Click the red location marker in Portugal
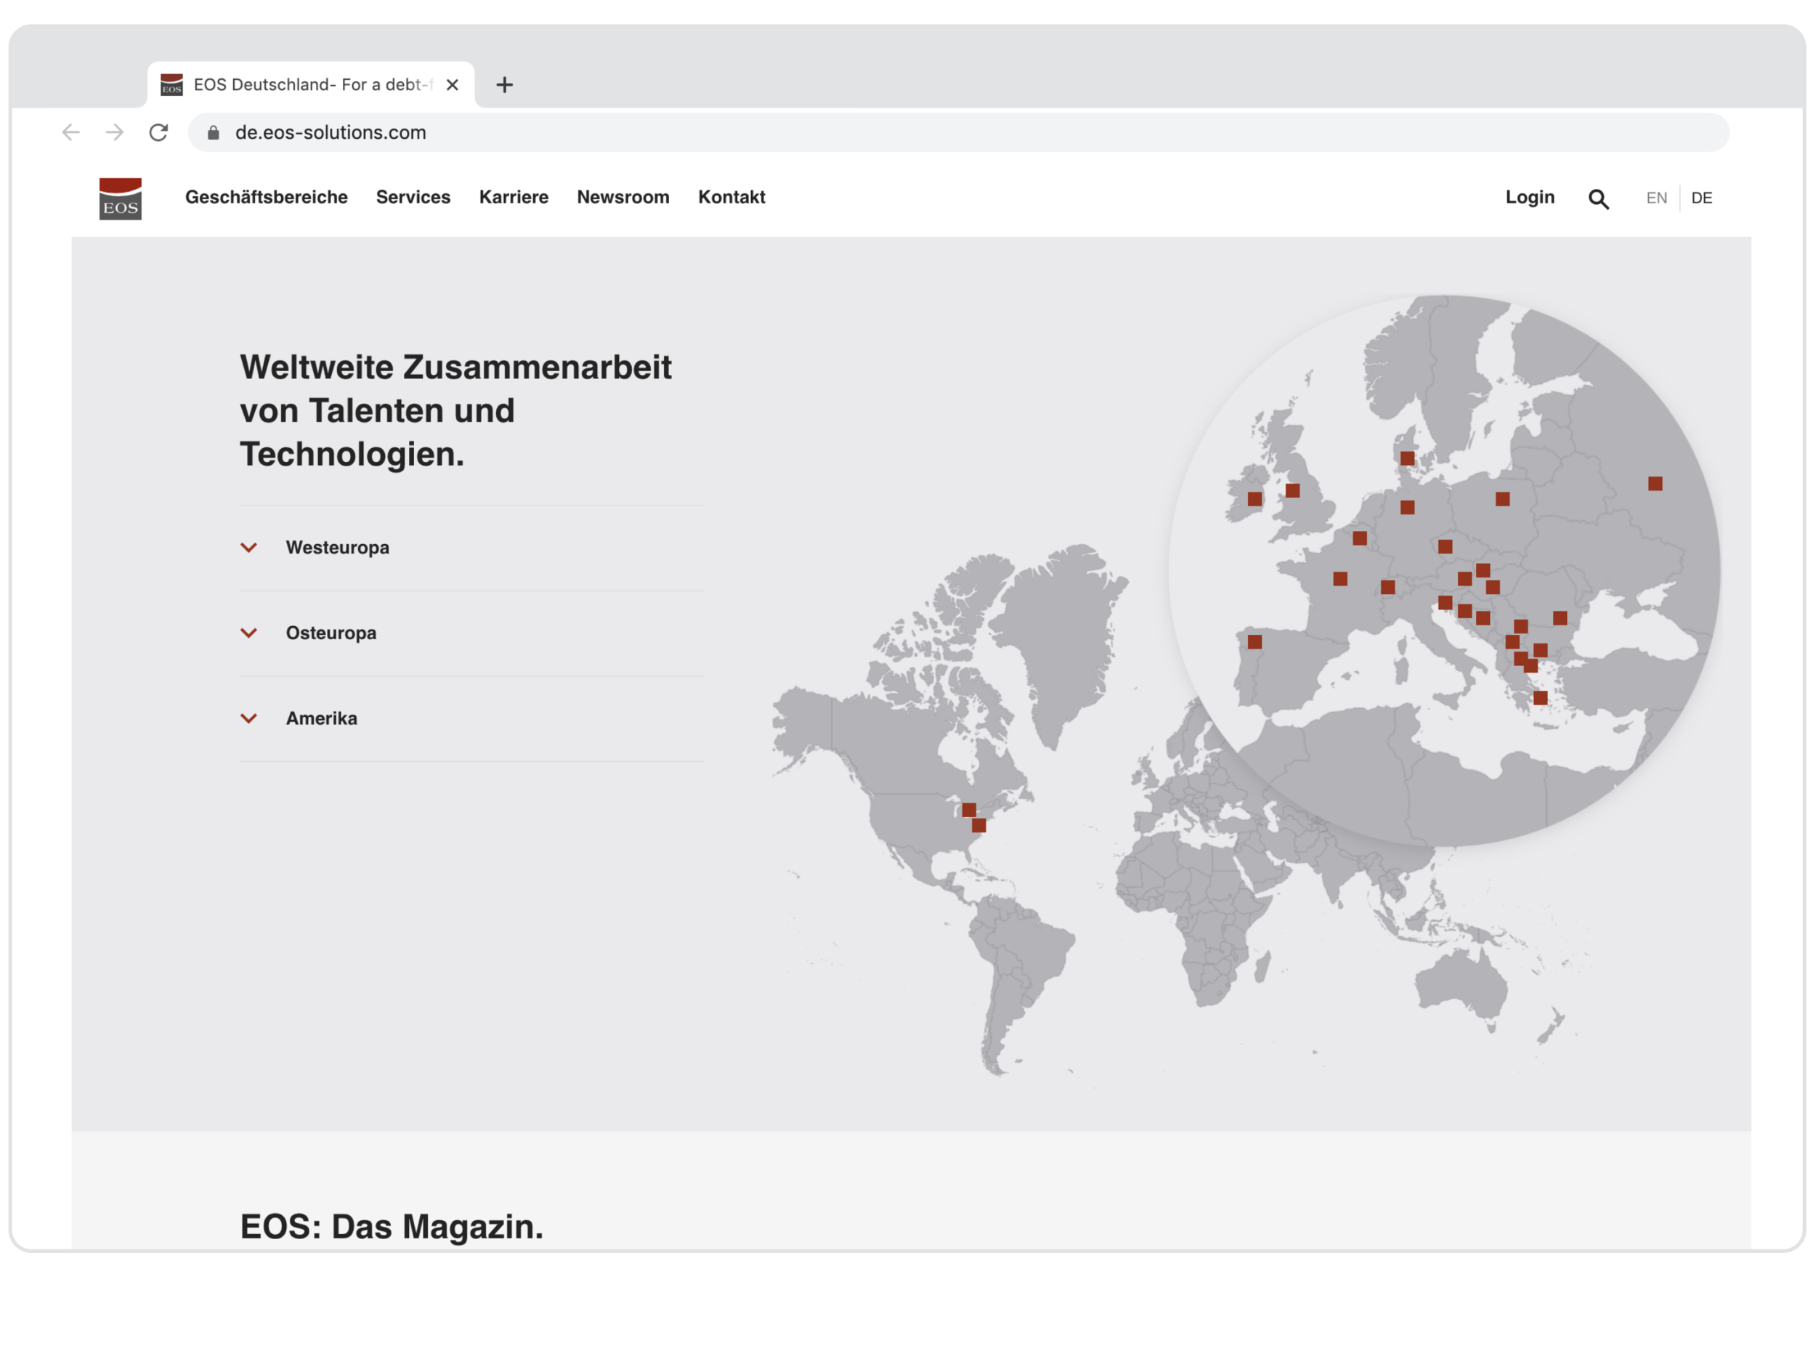1816x1367 pixels. coord(1254,642)
